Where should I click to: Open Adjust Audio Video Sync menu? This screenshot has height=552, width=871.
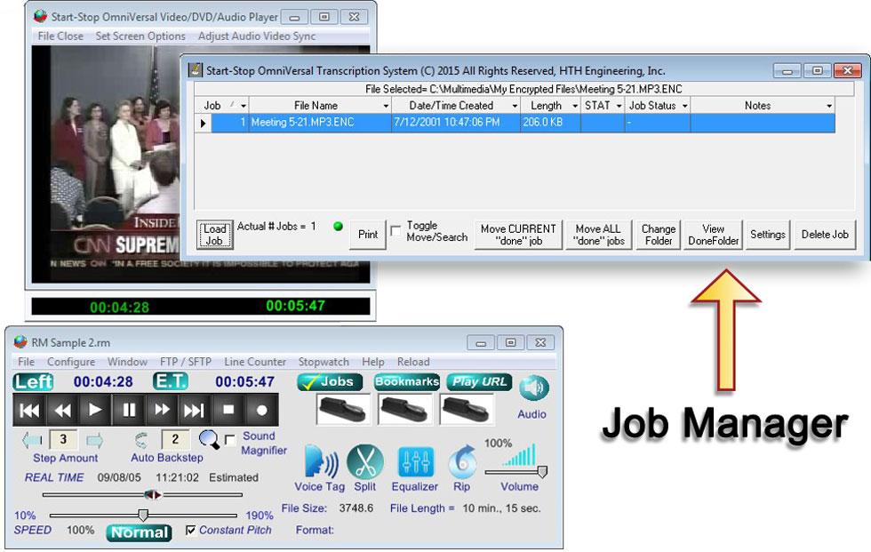257,36
